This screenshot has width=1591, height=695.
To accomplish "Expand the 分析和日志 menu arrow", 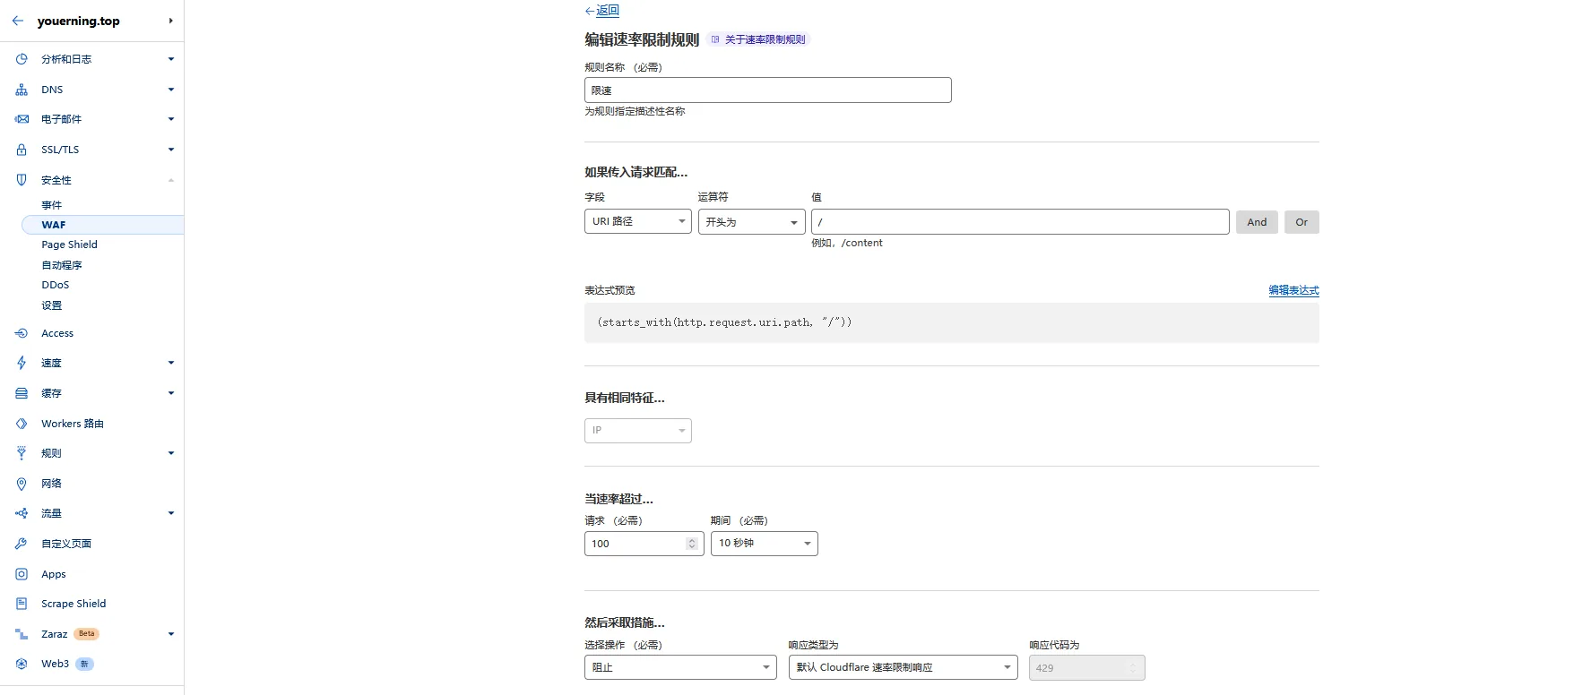I will tap(171, 59).
